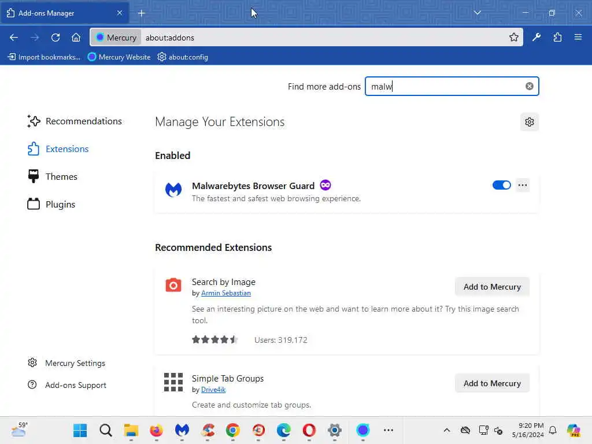Open the Recommendations section
Screen dimensions: 592x444
click(75, 121)
